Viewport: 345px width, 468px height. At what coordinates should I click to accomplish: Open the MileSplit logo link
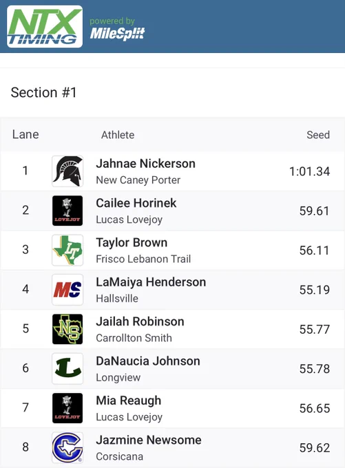click(117, 29)
